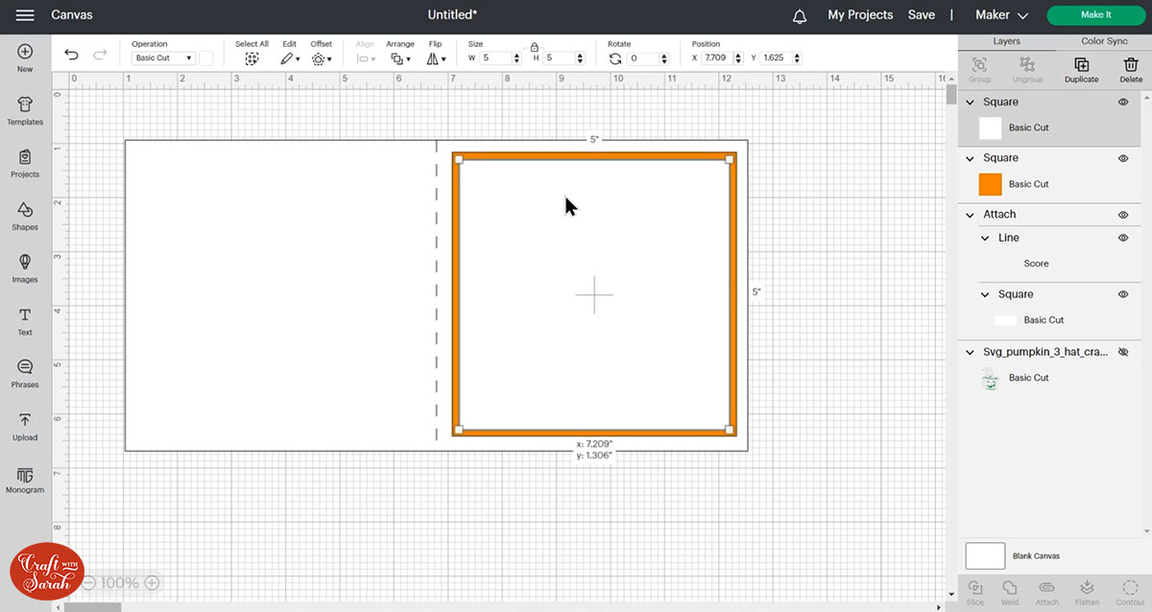Click the Select All icon
1152x612 pixels.
coord(252,59)
